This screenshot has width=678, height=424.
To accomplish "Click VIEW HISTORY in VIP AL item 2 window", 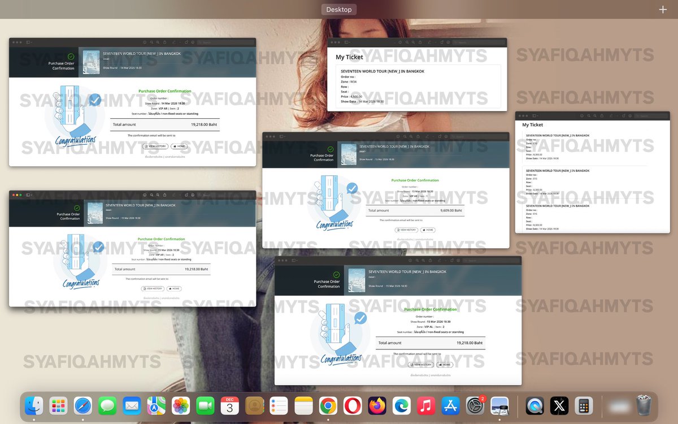I will pos(421,365).
